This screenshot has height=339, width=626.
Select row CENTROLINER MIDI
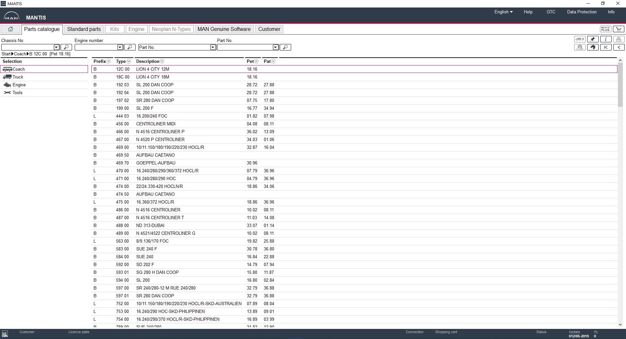[354, 124]
